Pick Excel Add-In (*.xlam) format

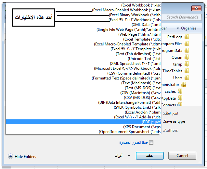click(84, 112)
